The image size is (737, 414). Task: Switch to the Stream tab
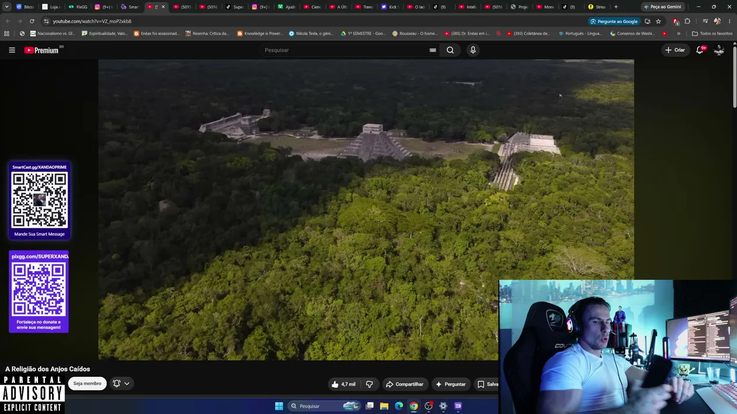[597, 7]
